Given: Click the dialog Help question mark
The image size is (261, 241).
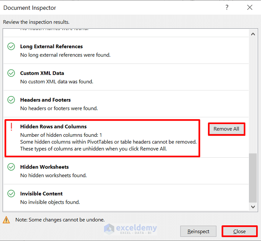Looking at the screenshot, I should 227,7.
